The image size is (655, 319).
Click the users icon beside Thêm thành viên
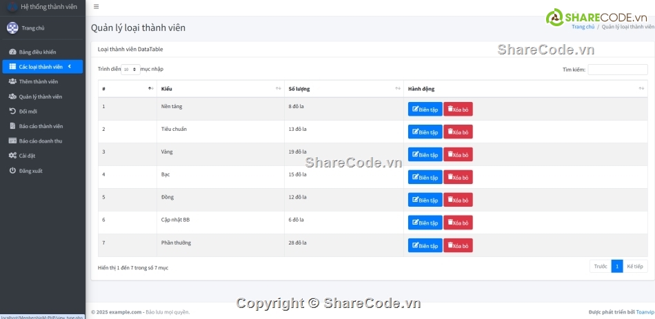[12, 81]
